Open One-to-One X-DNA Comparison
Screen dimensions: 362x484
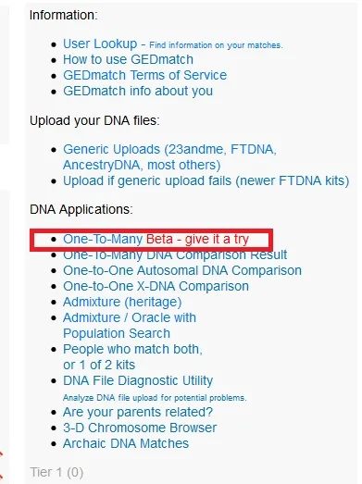(x=156, y=287)
